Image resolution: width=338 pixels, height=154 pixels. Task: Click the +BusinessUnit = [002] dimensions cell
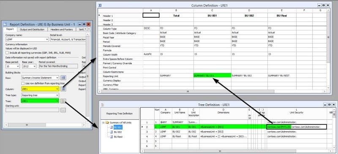coord(224,132)
